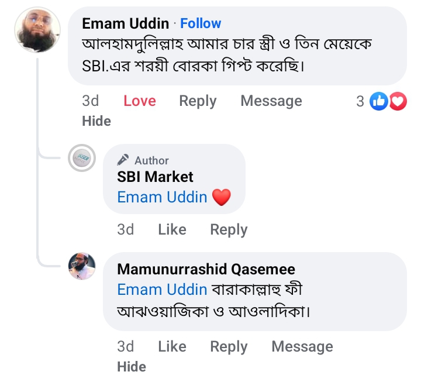Reply to Emam Uddin's comment
This screenshot has width=421, height=382.
coord(198,101)
